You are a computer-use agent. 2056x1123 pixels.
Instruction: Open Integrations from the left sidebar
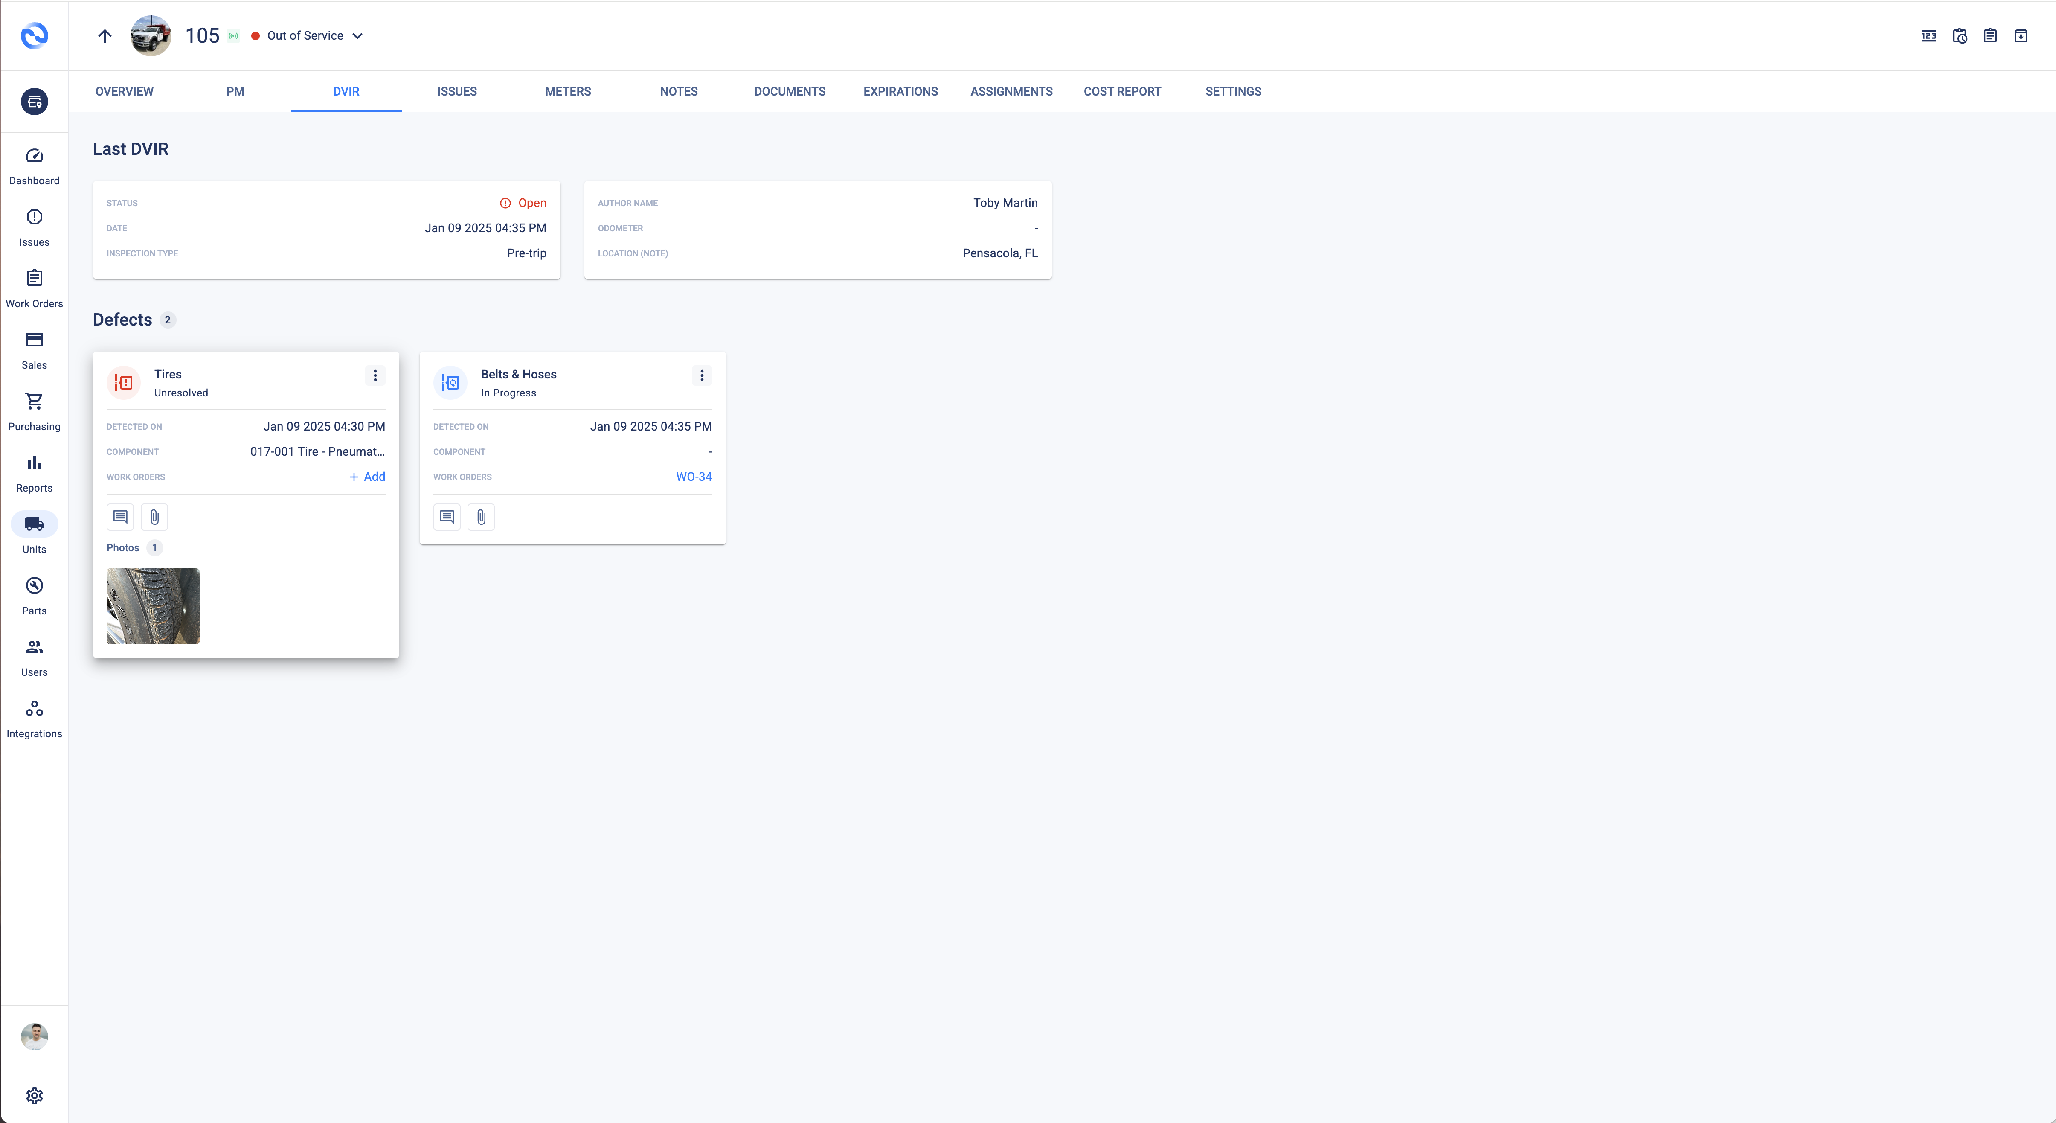34,717
